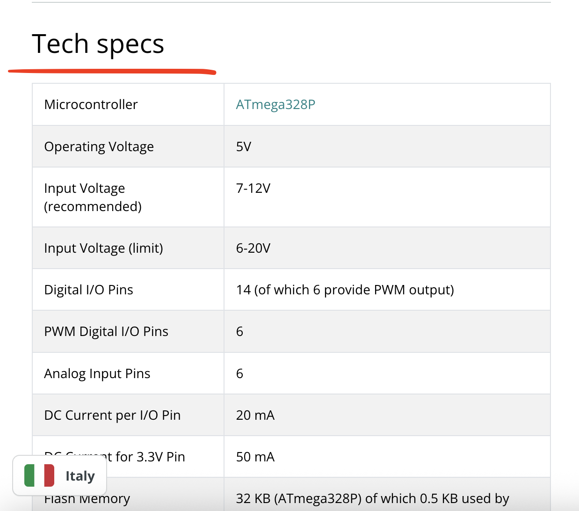This screenshot has height=511, width=579.
Task: Select the 5V operating voltage value
Action: (x=244, y=146)
